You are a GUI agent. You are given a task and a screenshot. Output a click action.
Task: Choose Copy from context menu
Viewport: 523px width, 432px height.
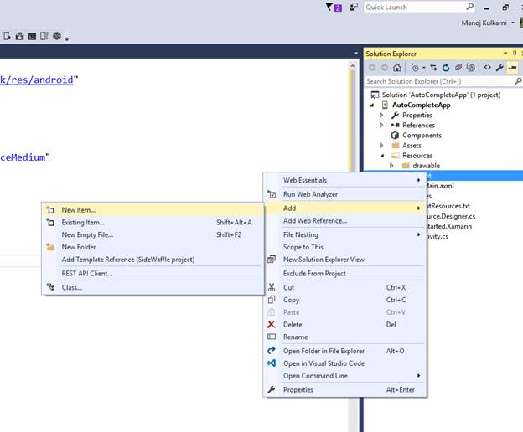[344, 300]
